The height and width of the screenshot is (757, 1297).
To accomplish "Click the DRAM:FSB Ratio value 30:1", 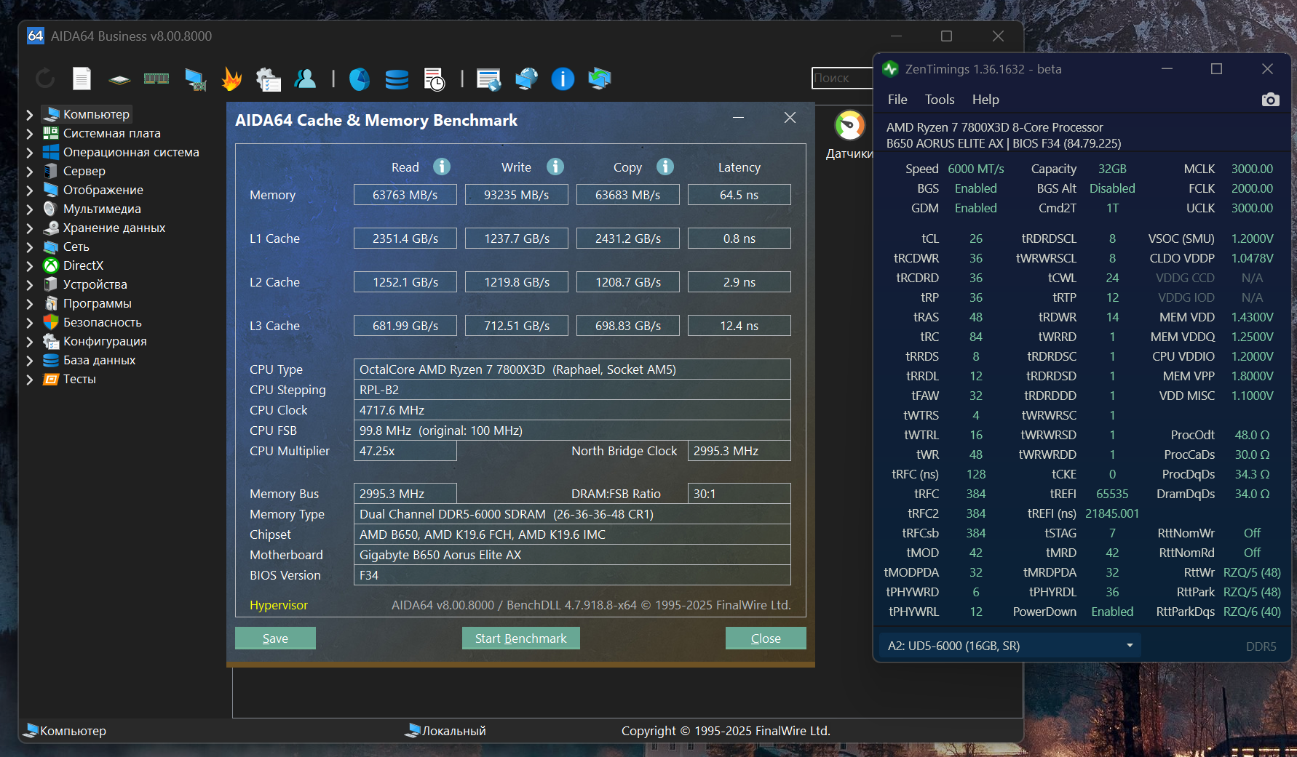I will click(x=739, y=494).
